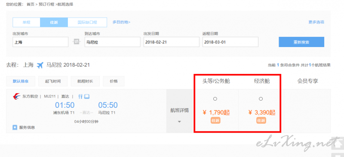344x157 pixels.
Task: Click 东方航空 airline name
Action: tap(30, 96)
